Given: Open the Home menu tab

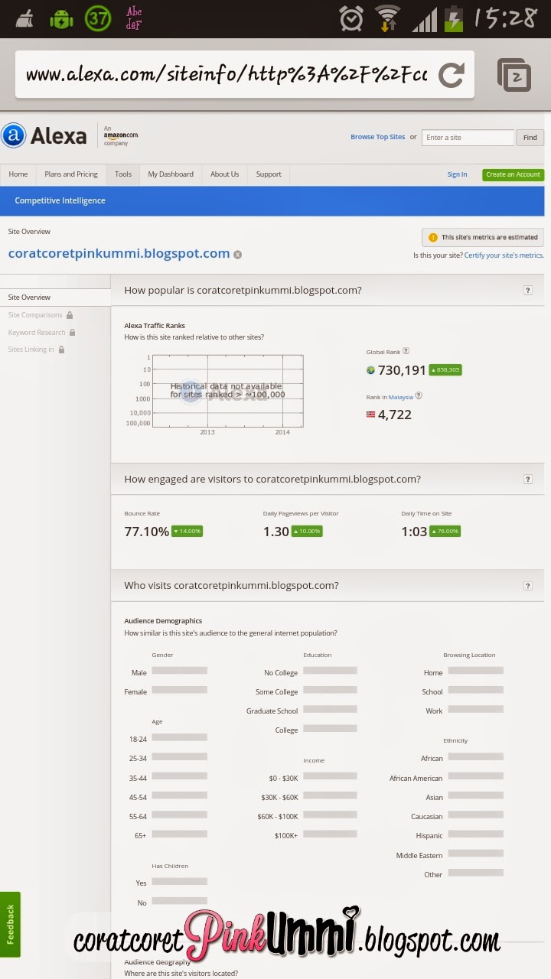Looking at the screenshot, I should pyautogui.click(x=18, y=174).
